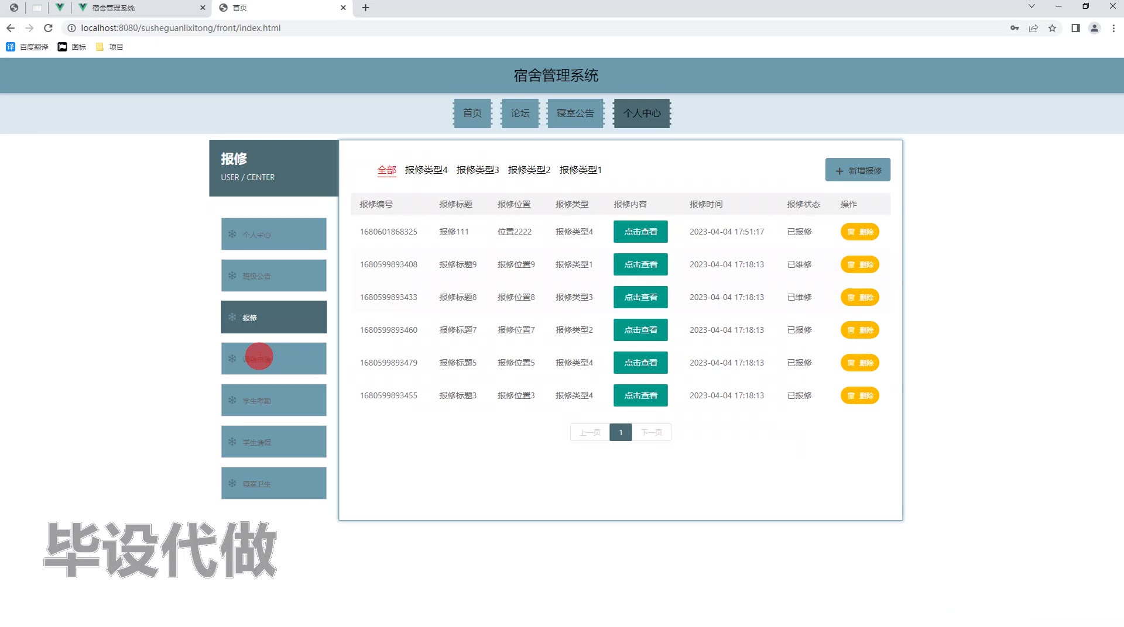Share this page using the share icon
Viewport: 1124px width, 627px height.
[x=1033, y=28]
